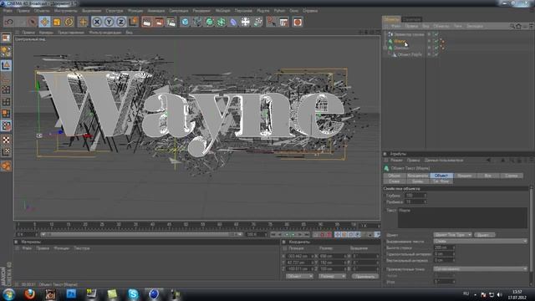
Task: Click the add-object plus icon
Action: pyautogui.click(x=83, y=22)
